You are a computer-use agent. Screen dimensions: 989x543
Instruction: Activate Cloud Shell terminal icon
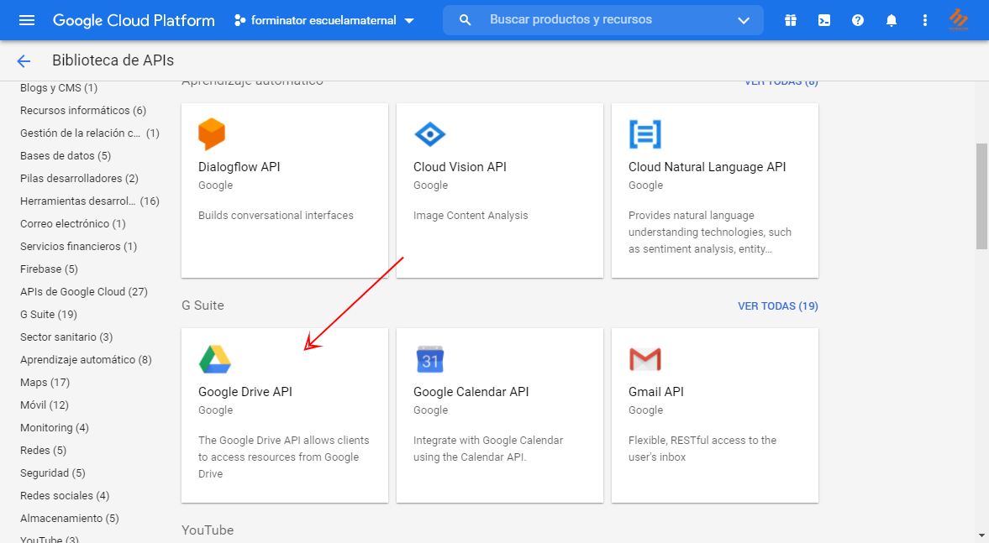tap(823, 20)
